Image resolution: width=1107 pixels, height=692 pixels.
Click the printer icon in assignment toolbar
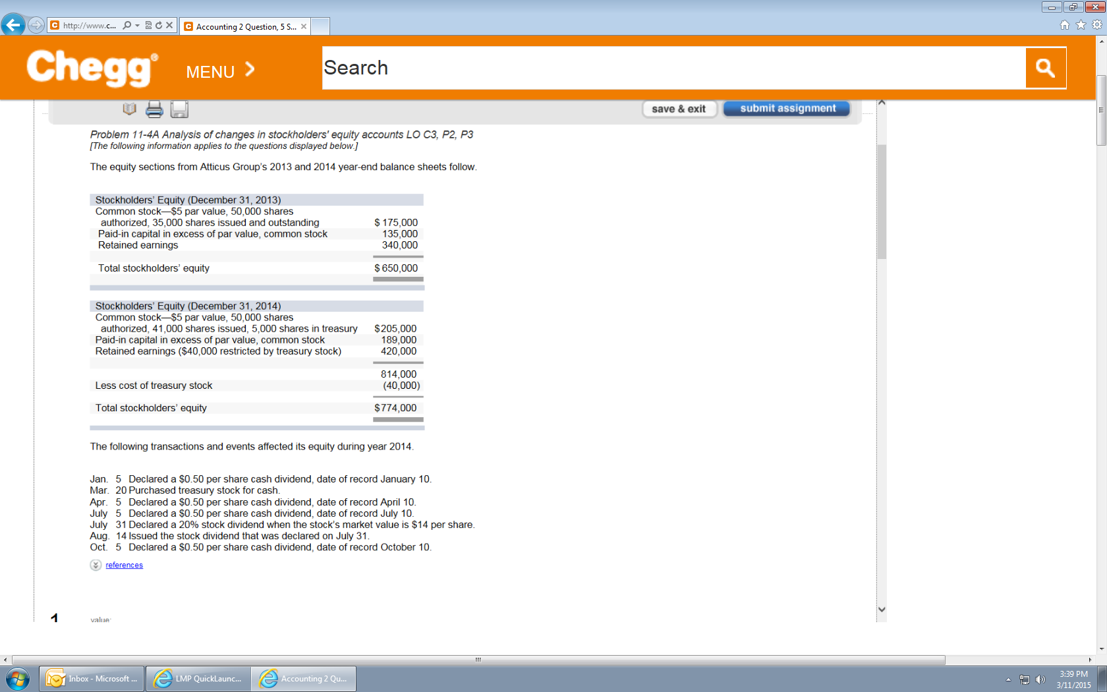154,109
